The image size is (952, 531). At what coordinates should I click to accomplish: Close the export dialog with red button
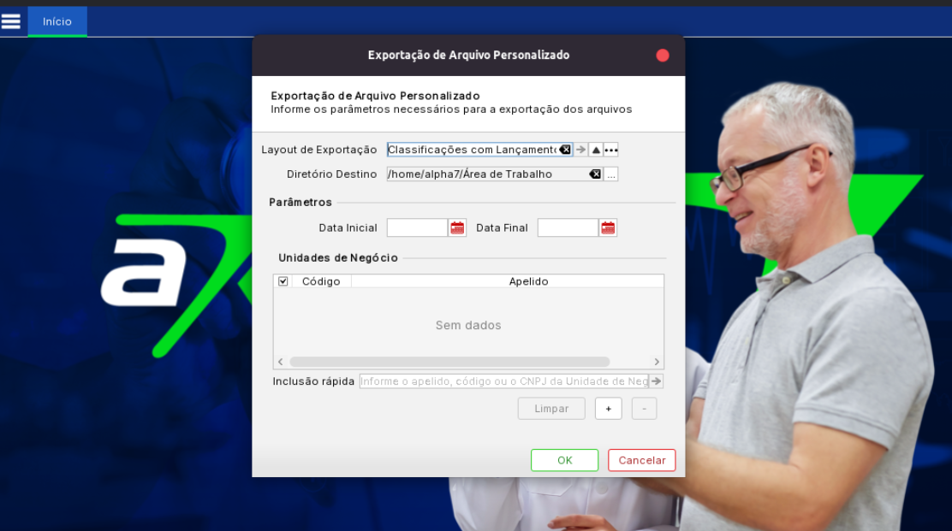pyautogui.click(x=662, y=56)
